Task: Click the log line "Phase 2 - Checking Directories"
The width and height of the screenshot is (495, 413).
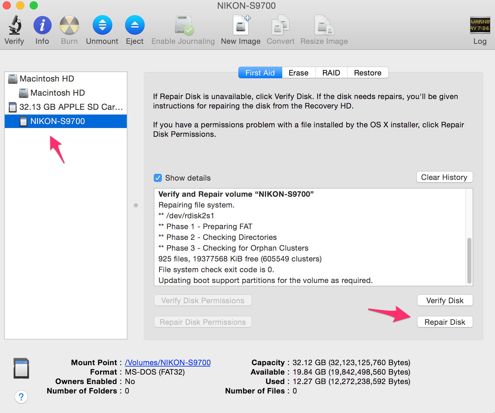Action: pyautogui.click(x=222, y=237)
